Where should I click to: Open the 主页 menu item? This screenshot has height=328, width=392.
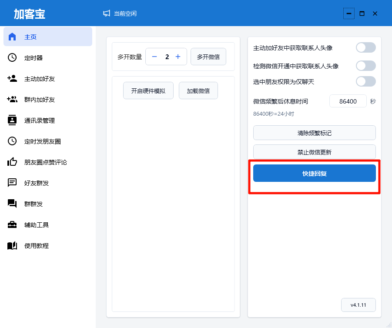48,37
